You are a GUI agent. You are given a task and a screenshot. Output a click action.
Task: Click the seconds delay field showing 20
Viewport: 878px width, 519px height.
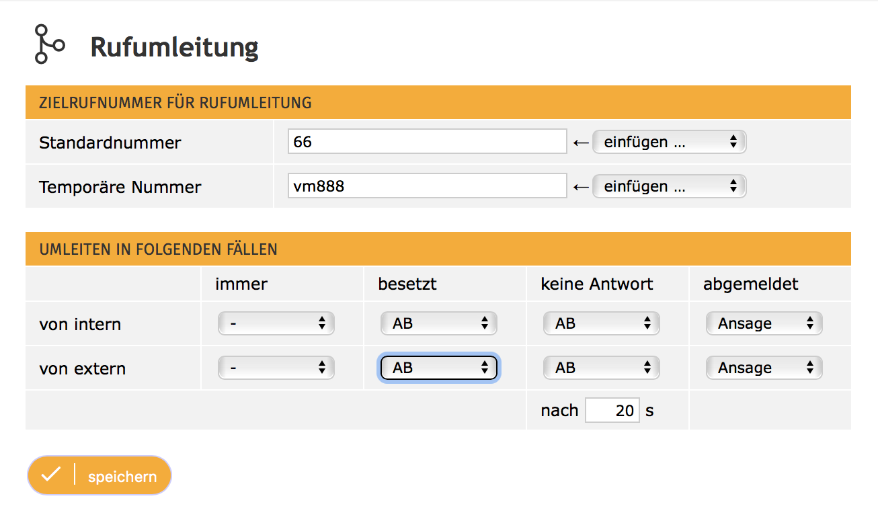[x=612, y=410]
